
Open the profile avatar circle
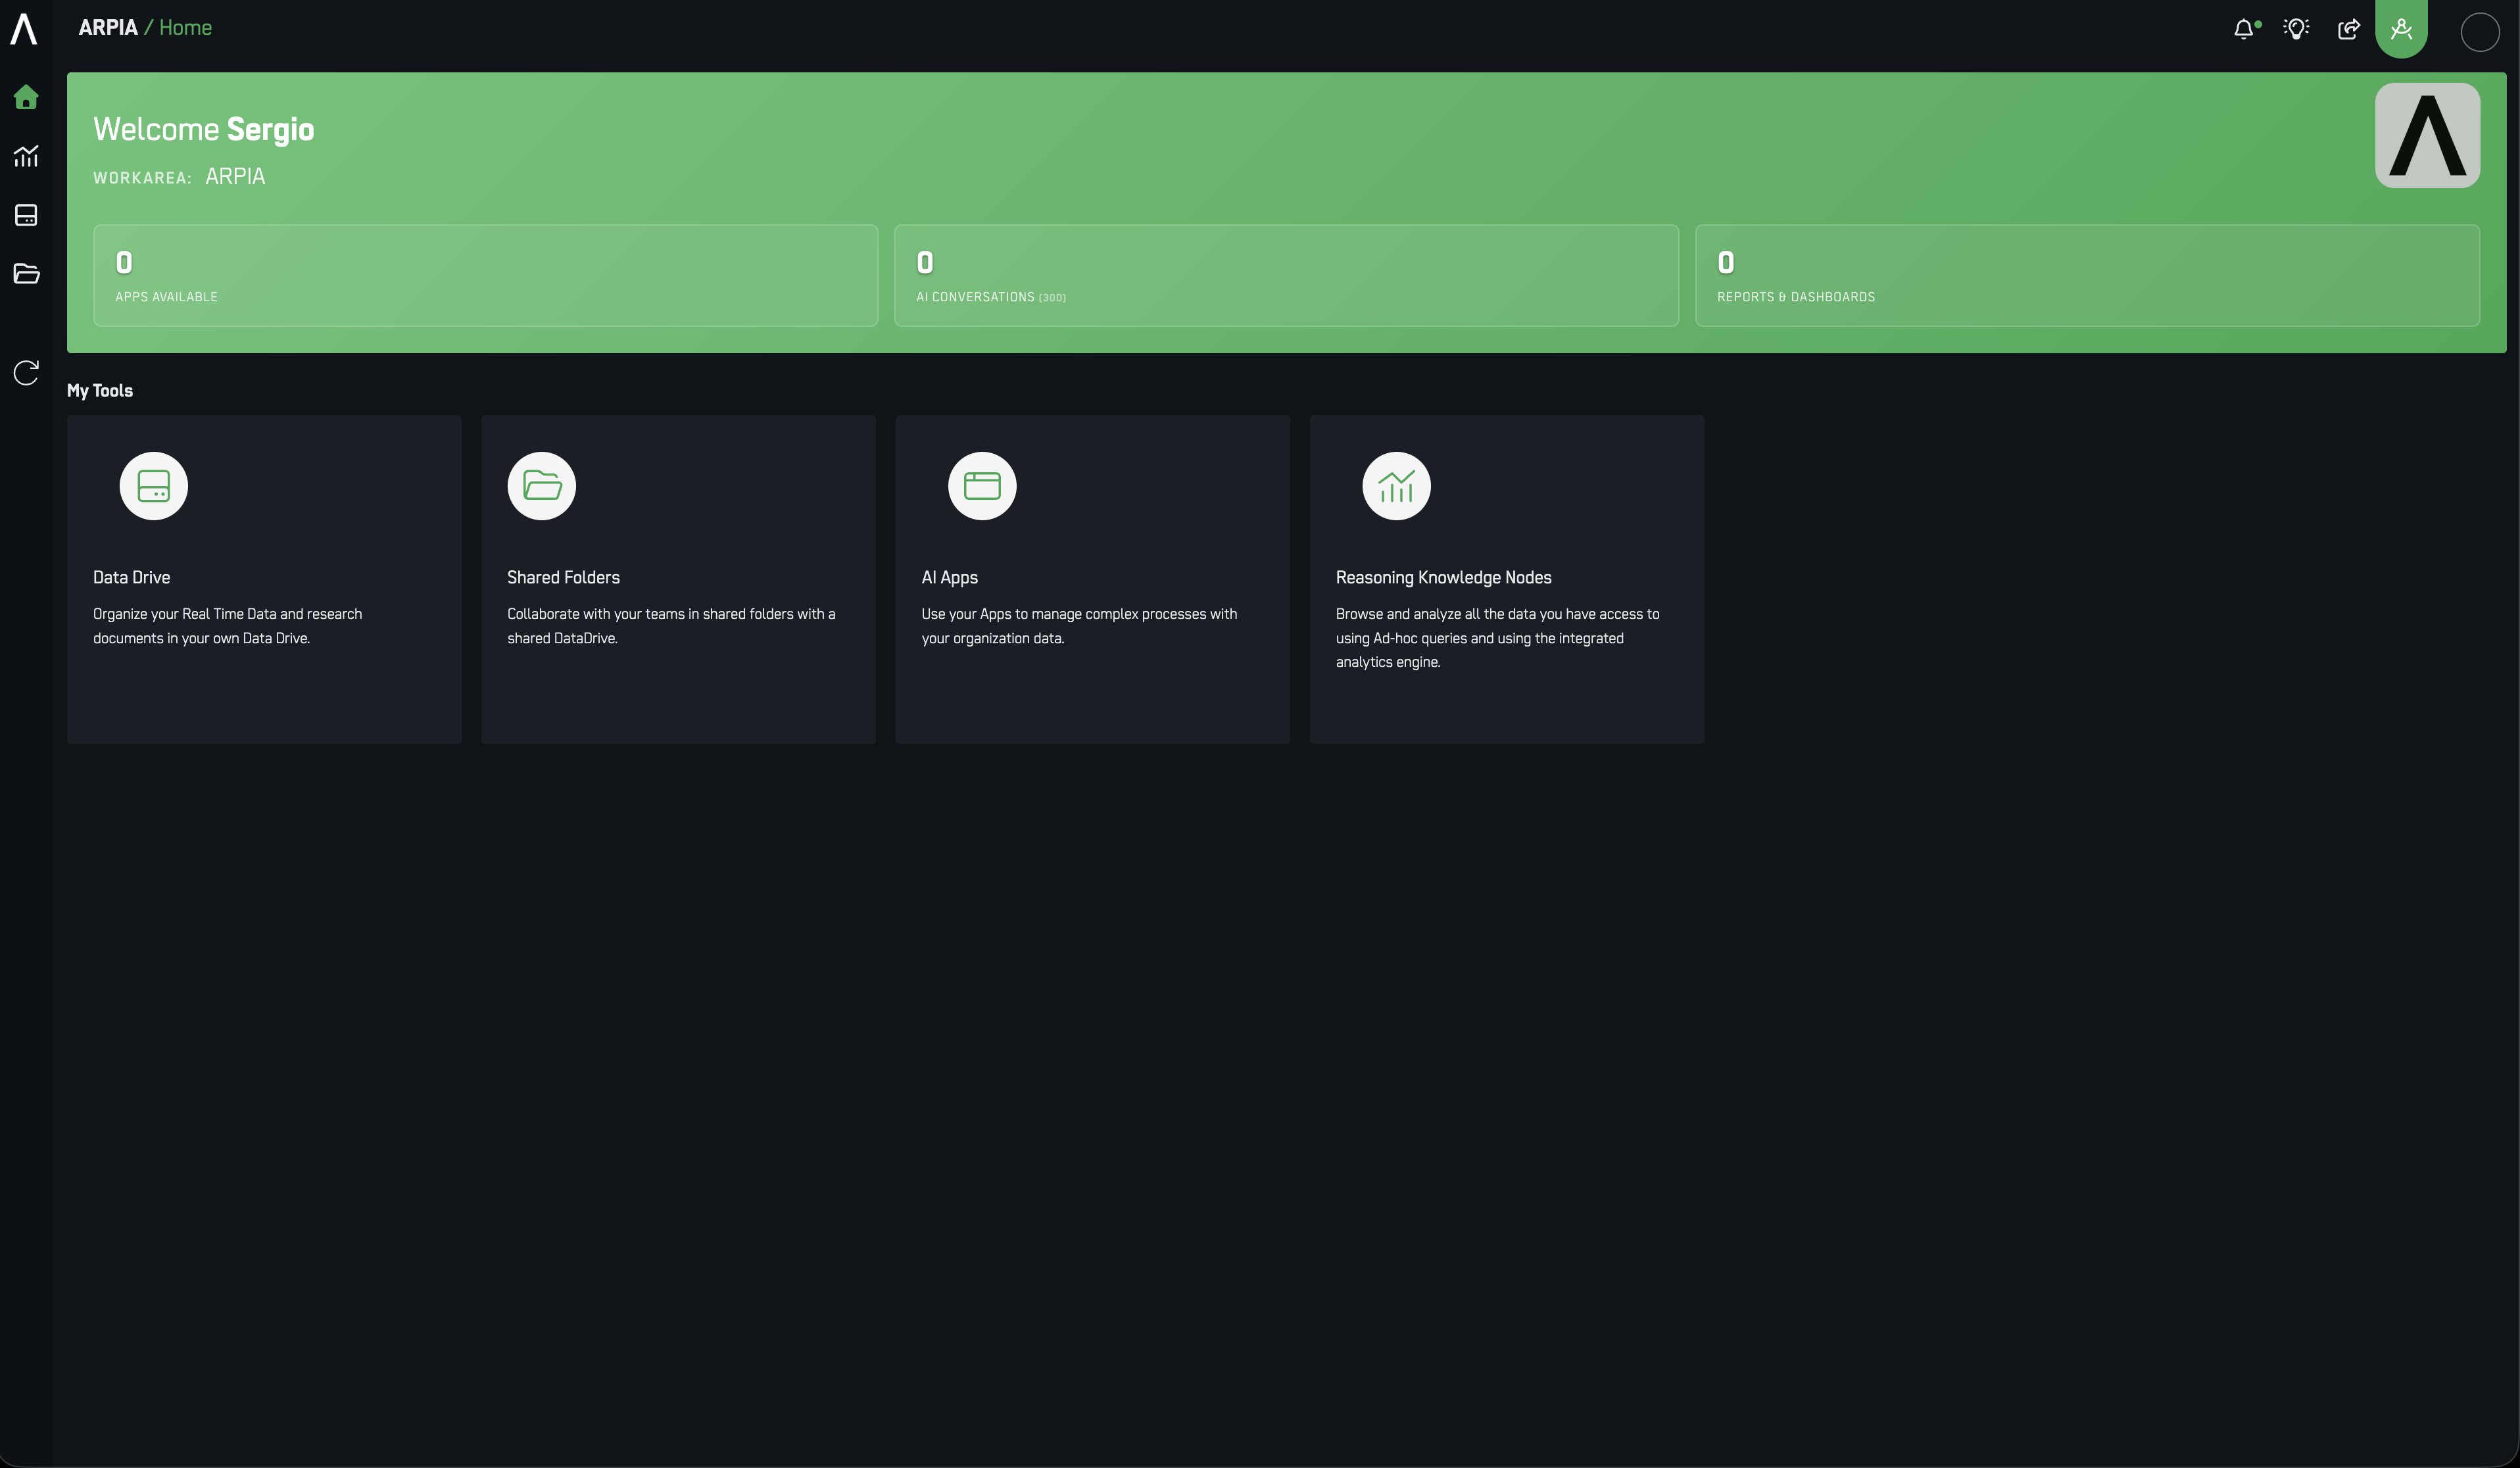2480,32
